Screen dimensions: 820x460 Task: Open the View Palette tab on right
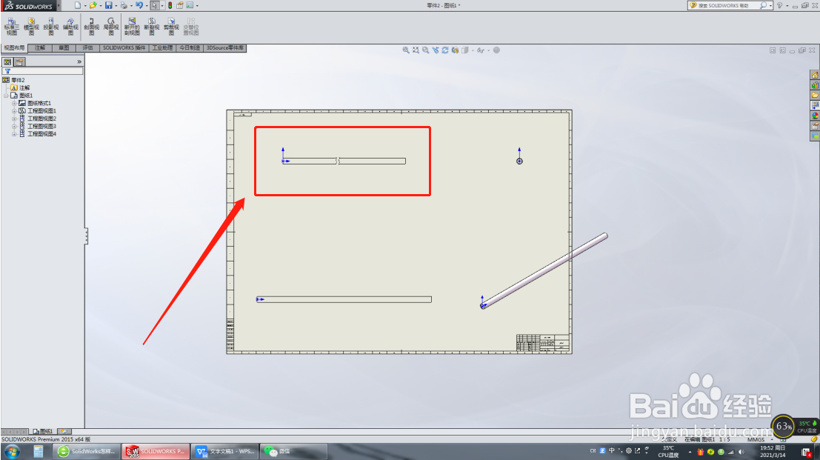pyautogui.click(x=815, y=106)
